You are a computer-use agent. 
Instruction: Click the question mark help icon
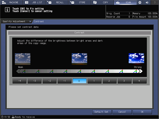click(155, 2)
